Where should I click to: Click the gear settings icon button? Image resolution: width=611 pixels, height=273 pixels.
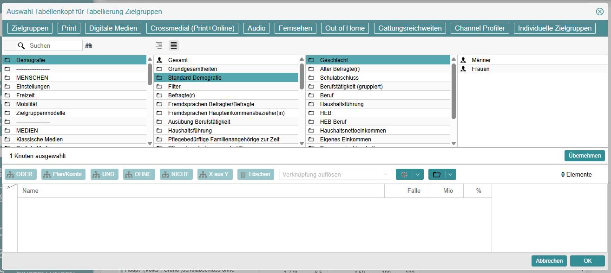404,174
